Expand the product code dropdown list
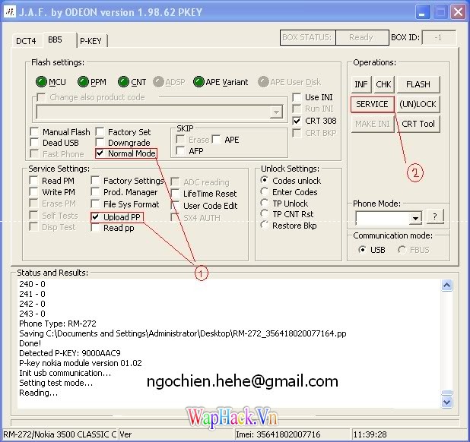The image size is (470, 442). (276, 112)
